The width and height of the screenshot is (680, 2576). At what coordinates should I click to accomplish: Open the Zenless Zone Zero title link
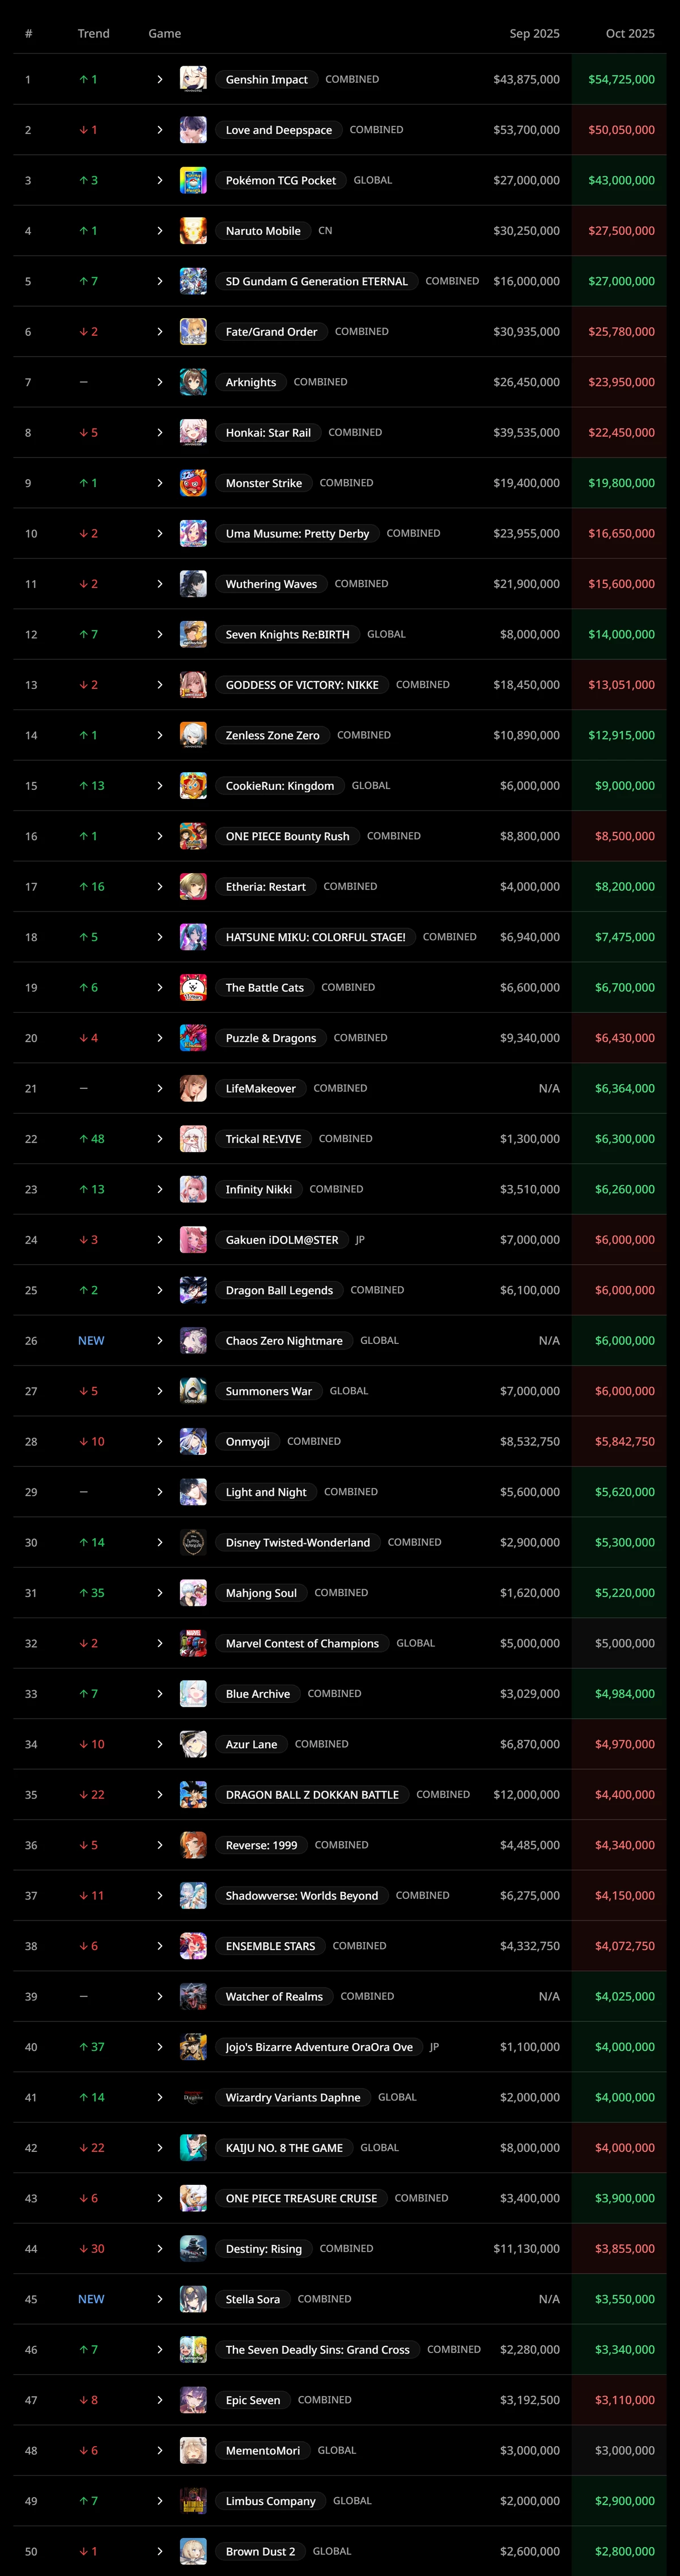(x=272, y=735)
